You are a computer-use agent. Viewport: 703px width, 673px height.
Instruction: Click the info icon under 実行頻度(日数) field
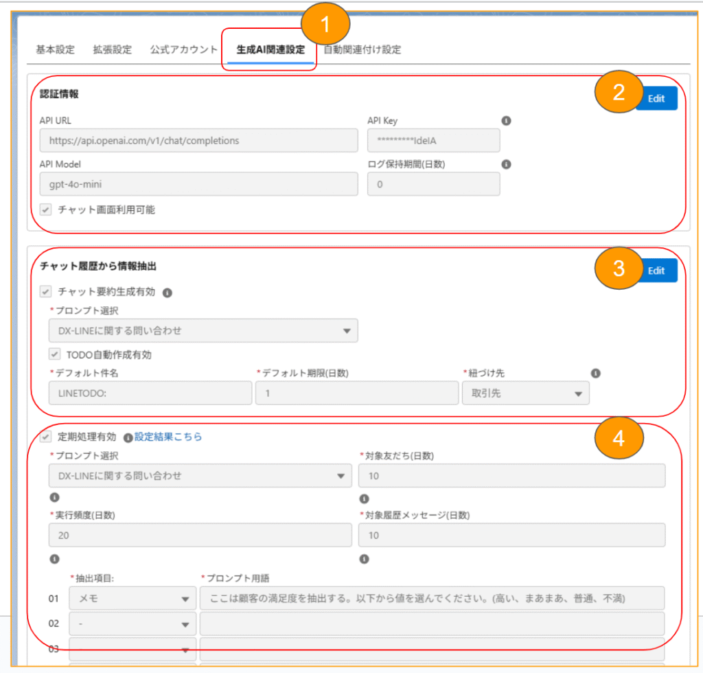coord(54,558)
